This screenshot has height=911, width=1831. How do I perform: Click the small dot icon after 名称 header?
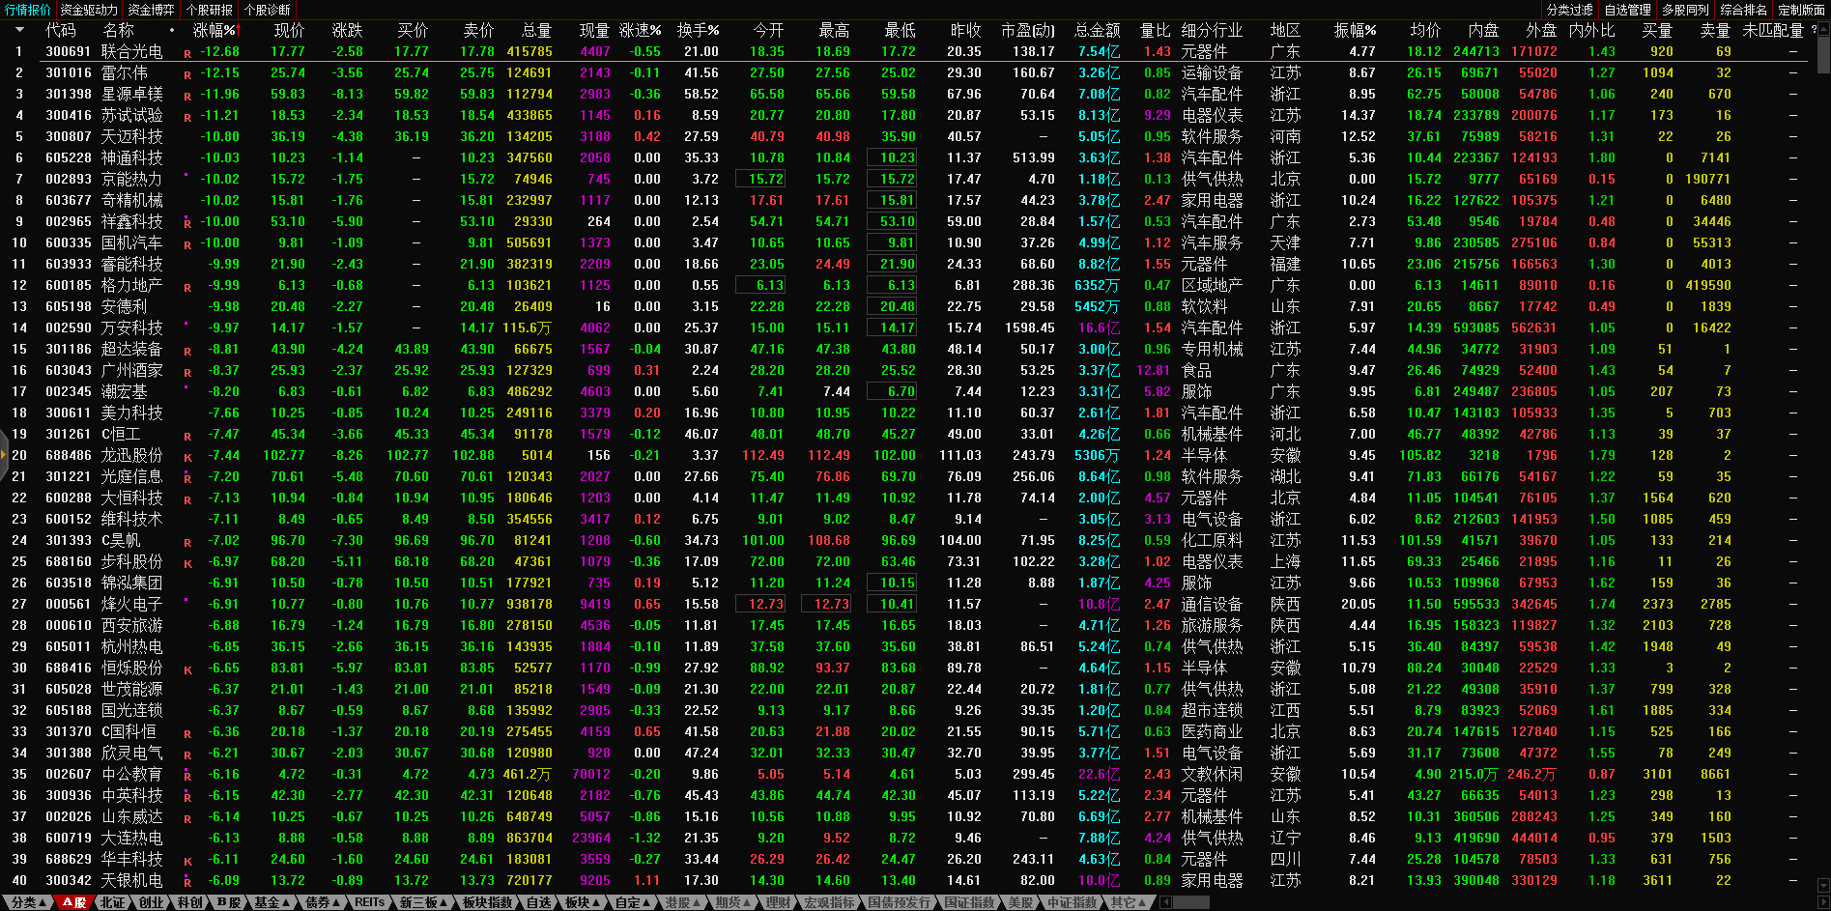coord(172,31)
